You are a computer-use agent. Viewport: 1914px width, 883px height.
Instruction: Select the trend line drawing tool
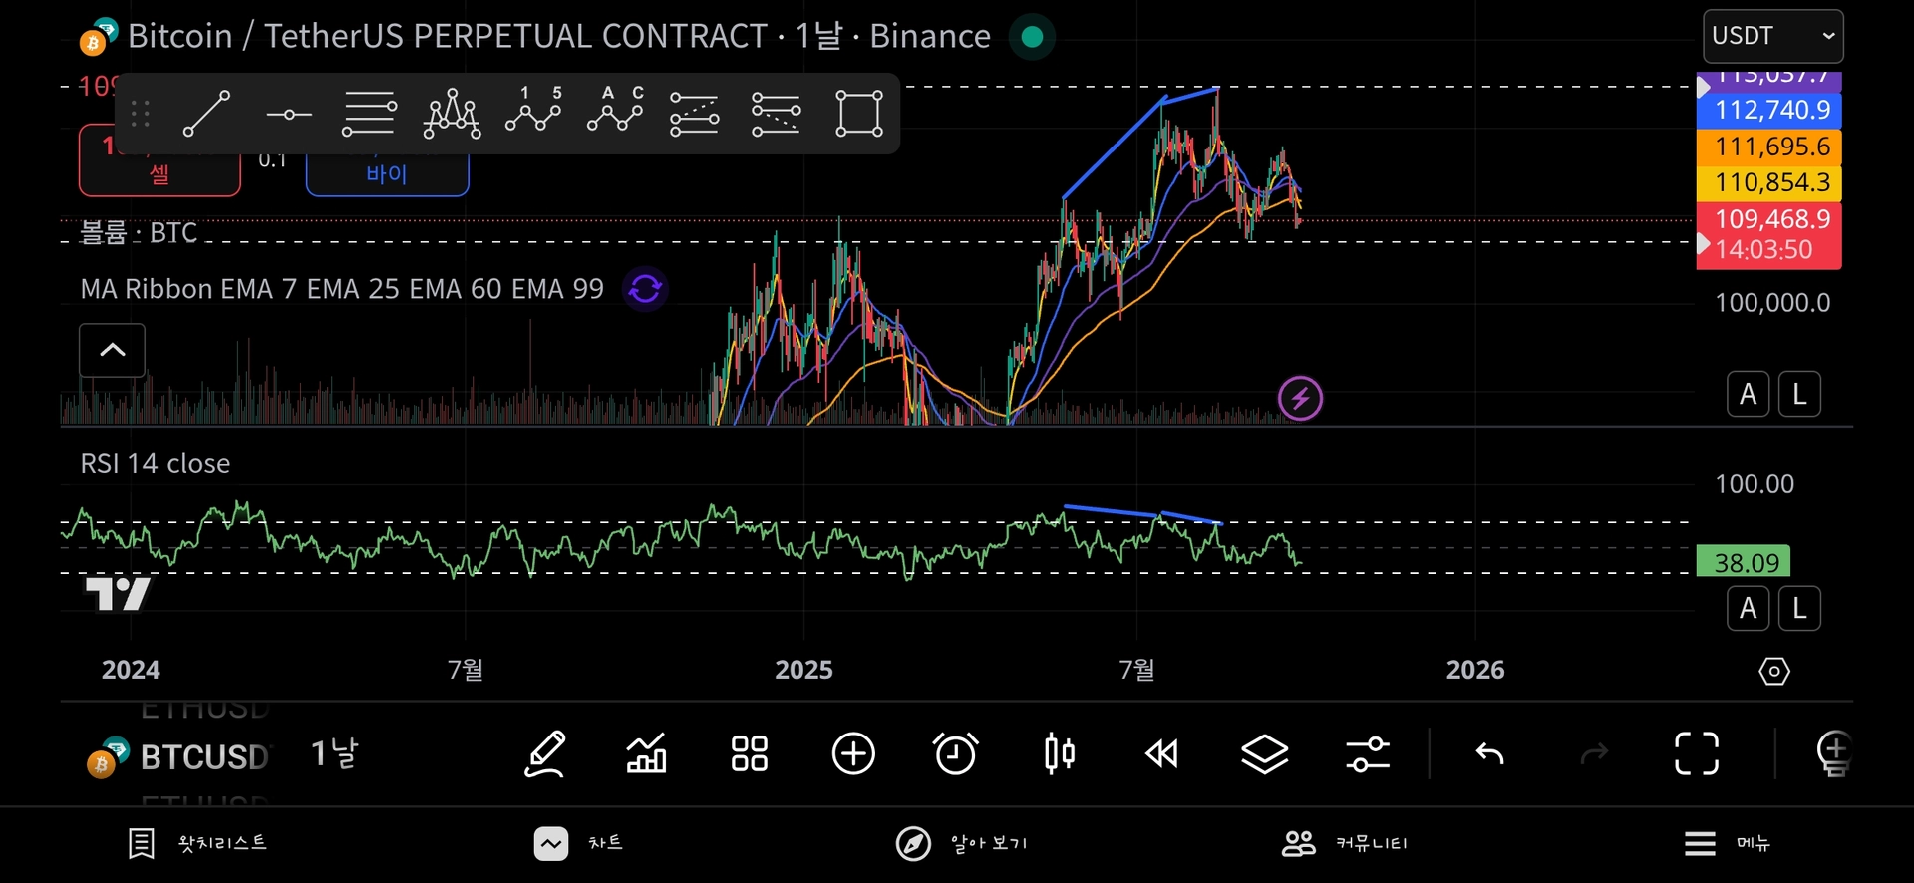pos(206,114)
